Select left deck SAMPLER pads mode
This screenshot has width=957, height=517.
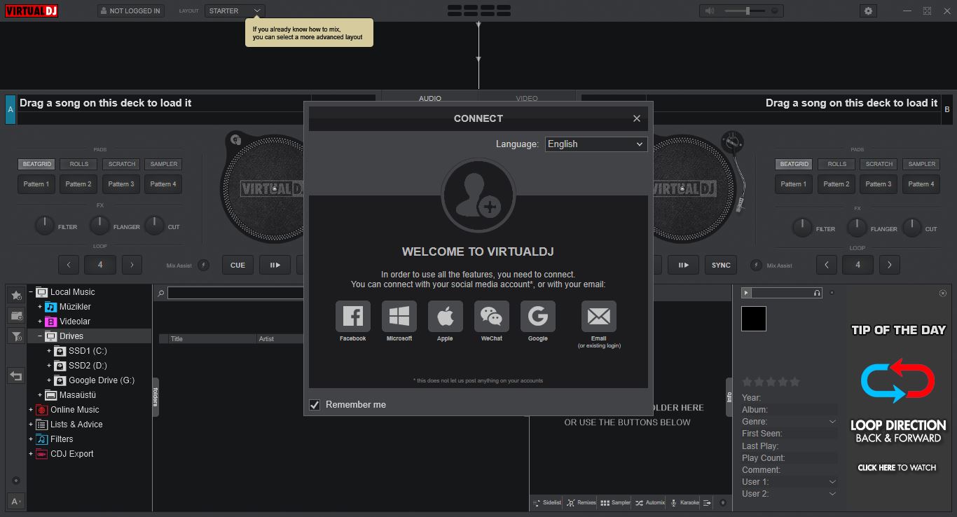pyautogui.click(x=164, y=164)
